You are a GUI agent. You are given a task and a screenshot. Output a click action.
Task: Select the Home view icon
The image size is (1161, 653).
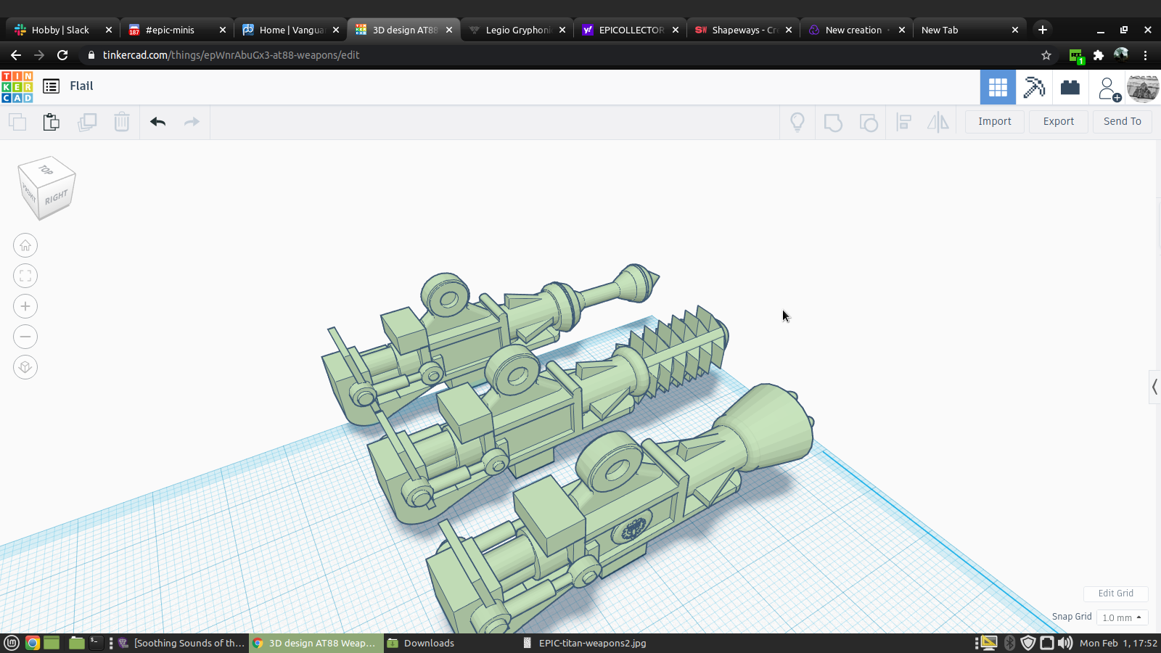pos(25,245)
